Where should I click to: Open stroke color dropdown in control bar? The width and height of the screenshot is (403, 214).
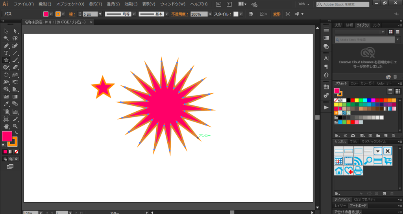click(x=63, y=14)
